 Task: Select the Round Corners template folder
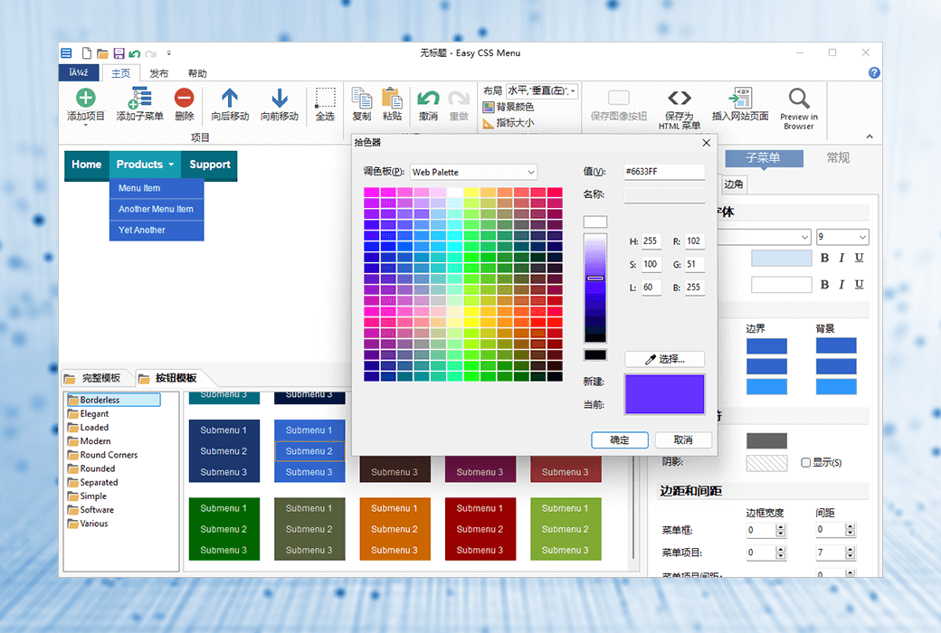point(102,455)
